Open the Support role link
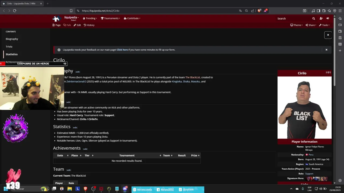Image resolution: width=344 pixels, height=193 pixels. 309,174
